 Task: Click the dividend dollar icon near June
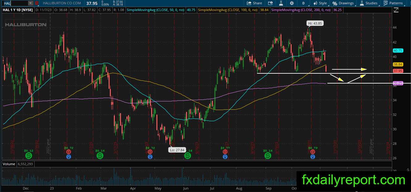pos(187,156)
